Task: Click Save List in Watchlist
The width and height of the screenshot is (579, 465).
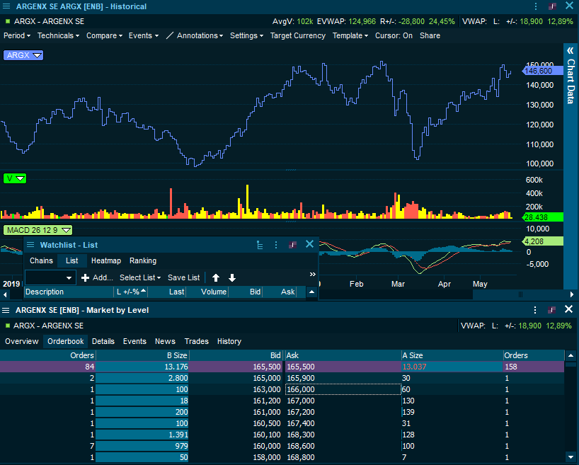Action: tap(183, 277)
